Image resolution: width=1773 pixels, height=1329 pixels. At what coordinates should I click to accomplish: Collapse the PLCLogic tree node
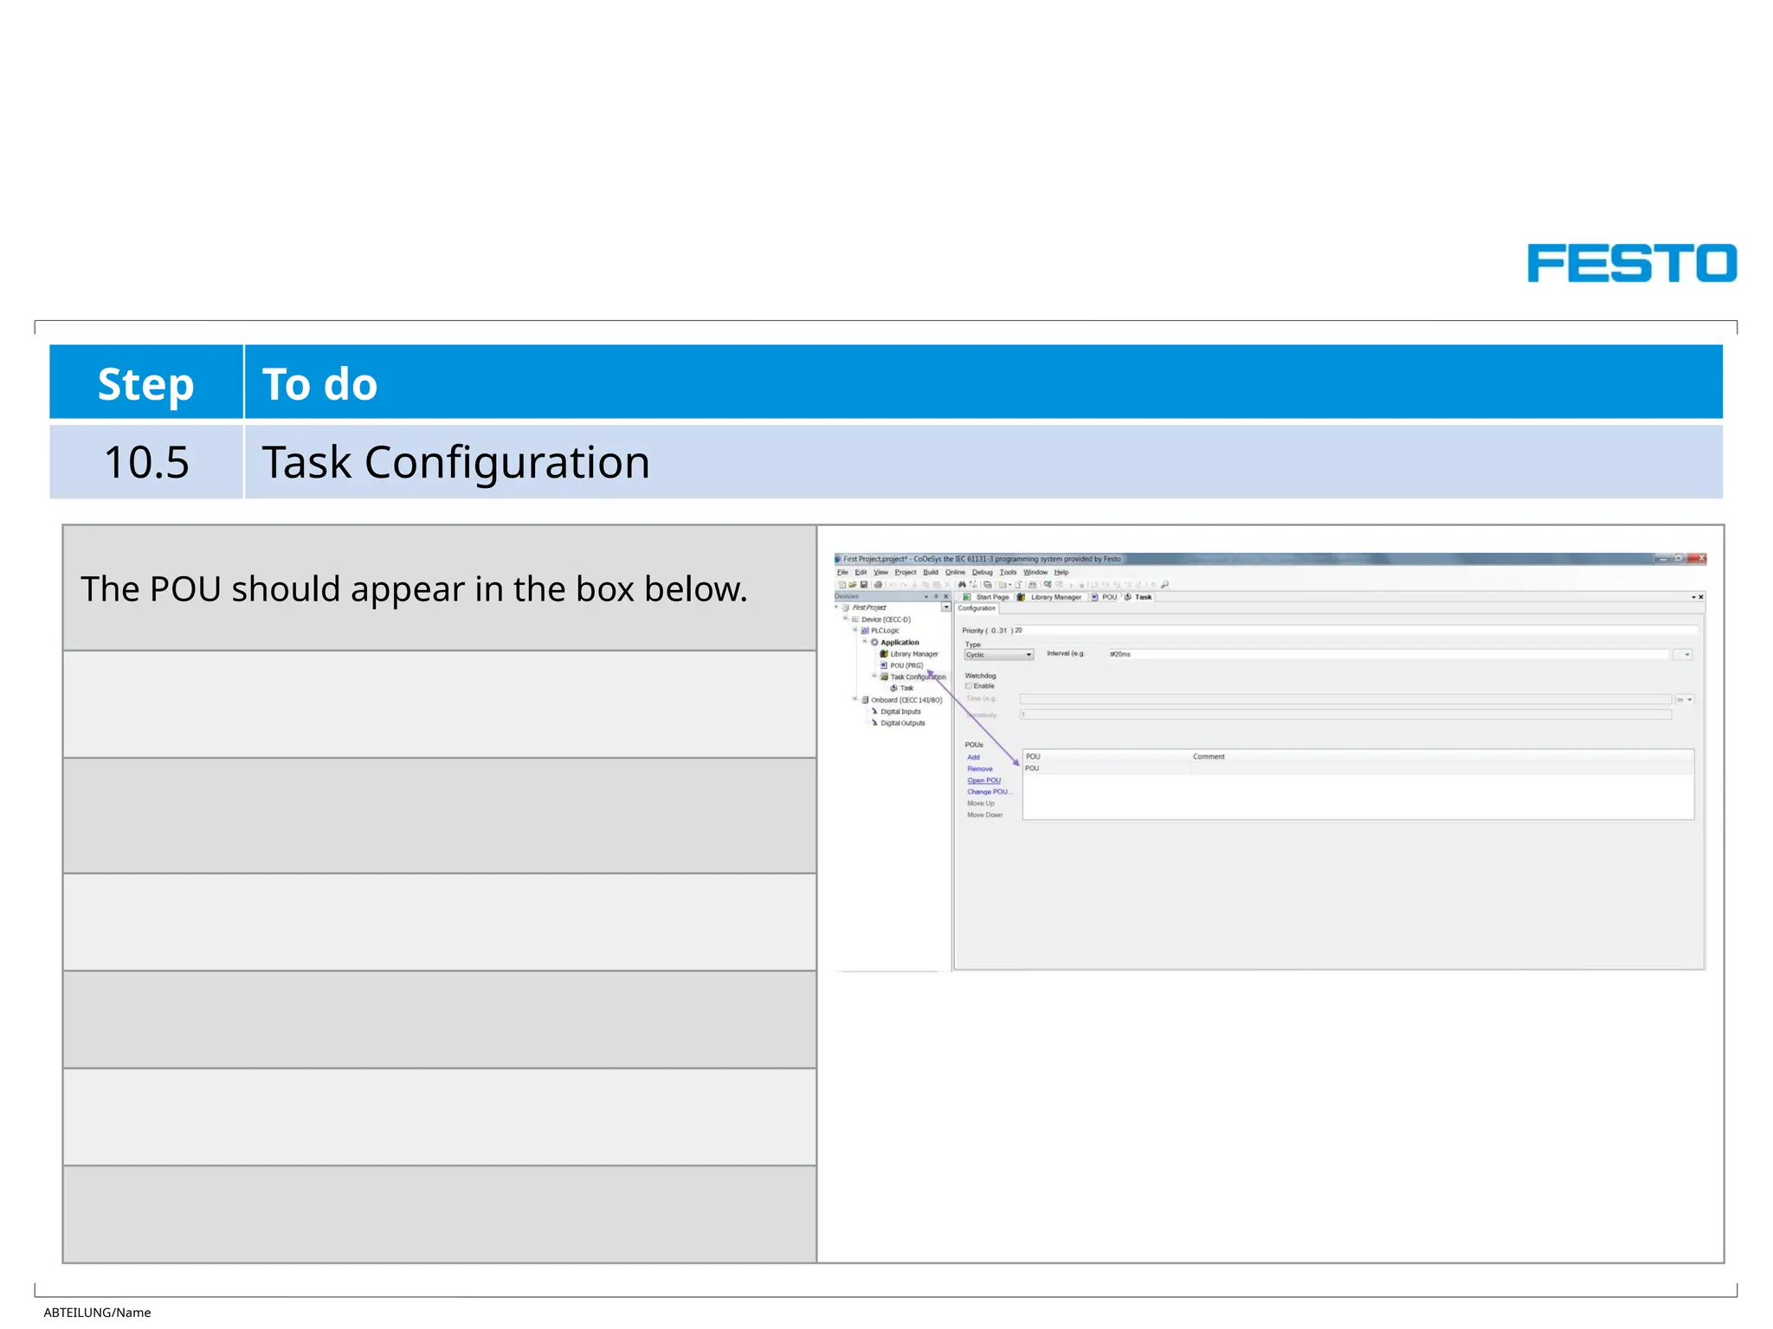point(855,630)
